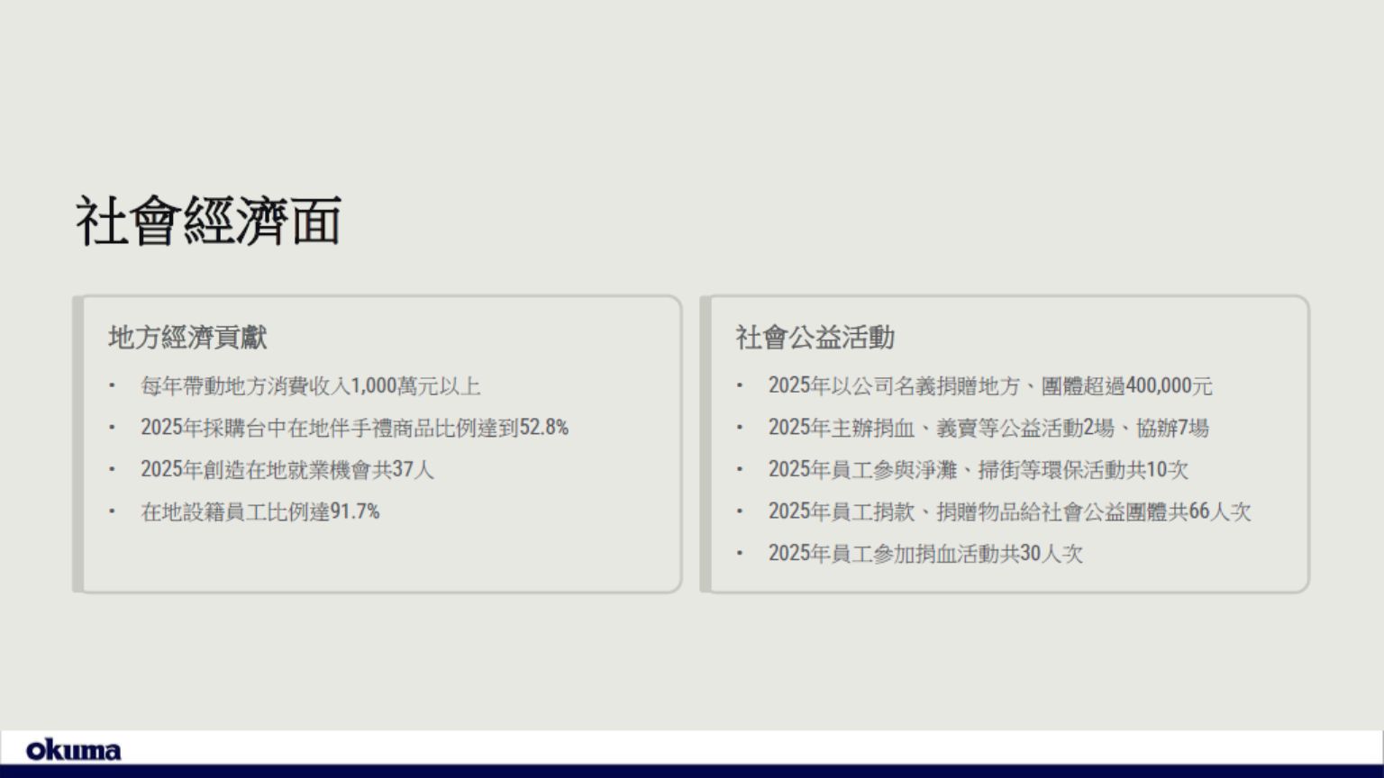Select the line about donations exceeding 400,000元
Screen dimensions: 1384x778
[989, 386]
